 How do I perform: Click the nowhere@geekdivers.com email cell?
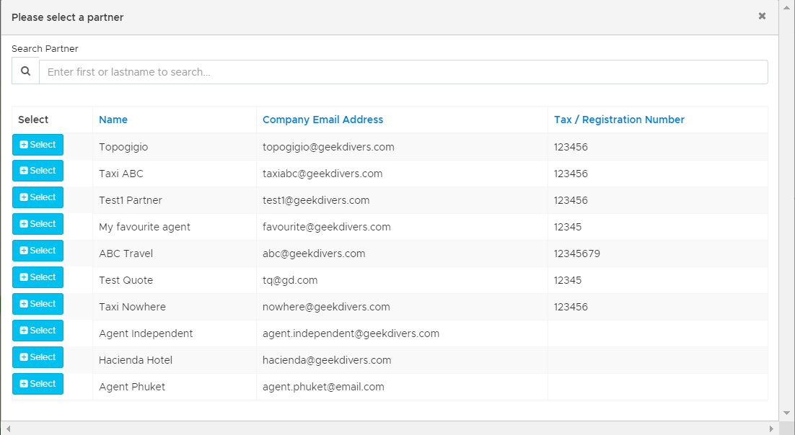402,307
